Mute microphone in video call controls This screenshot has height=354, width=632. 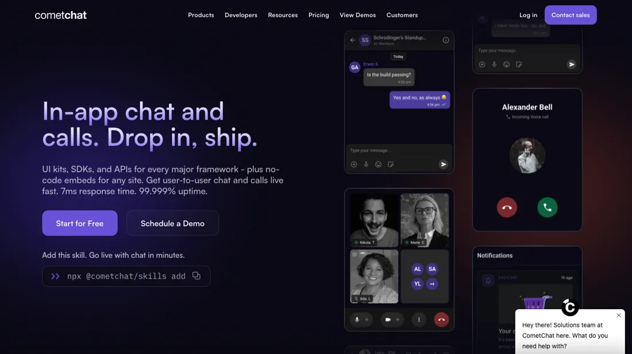(357, 320)
